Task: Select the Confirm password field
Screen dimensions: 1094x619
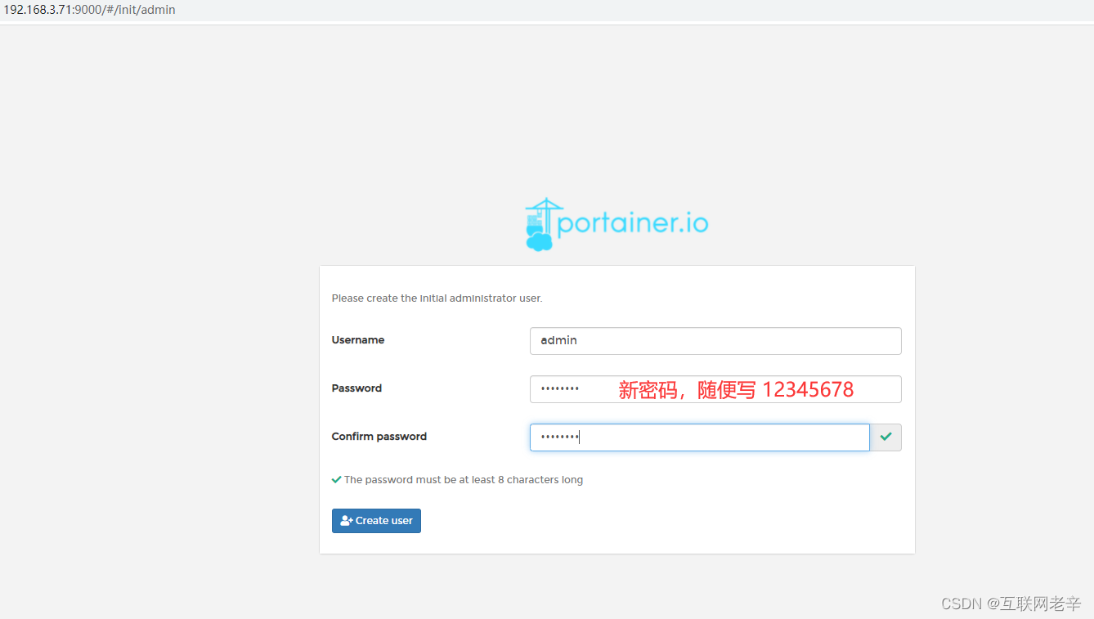Action: pyautogui.click(x=700, y=437)
